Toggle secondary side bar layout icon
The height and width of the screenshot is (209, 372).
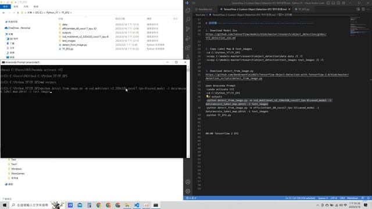coord(338,3)
